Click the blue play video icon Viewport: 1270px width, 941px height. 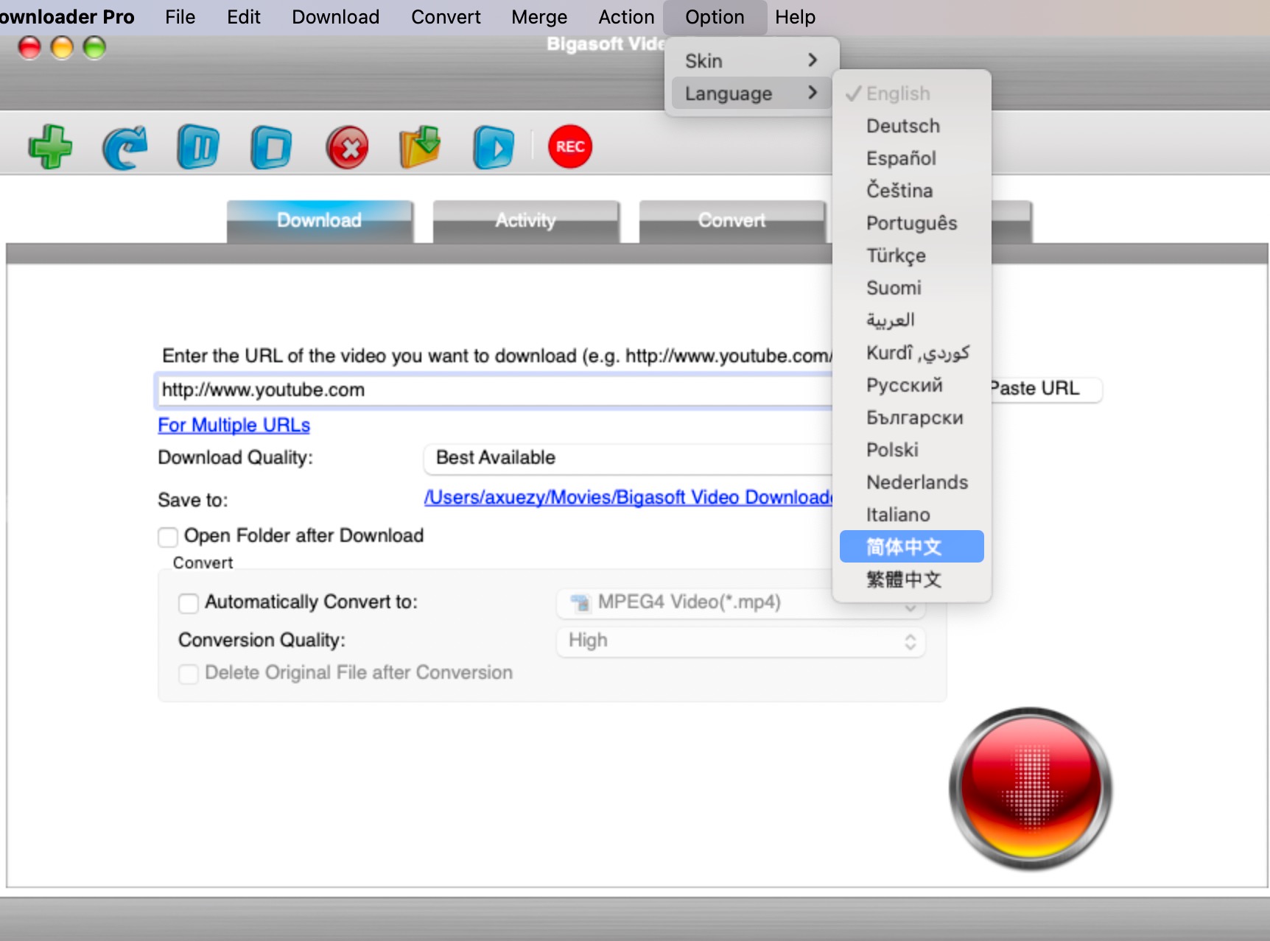(493, 147)
